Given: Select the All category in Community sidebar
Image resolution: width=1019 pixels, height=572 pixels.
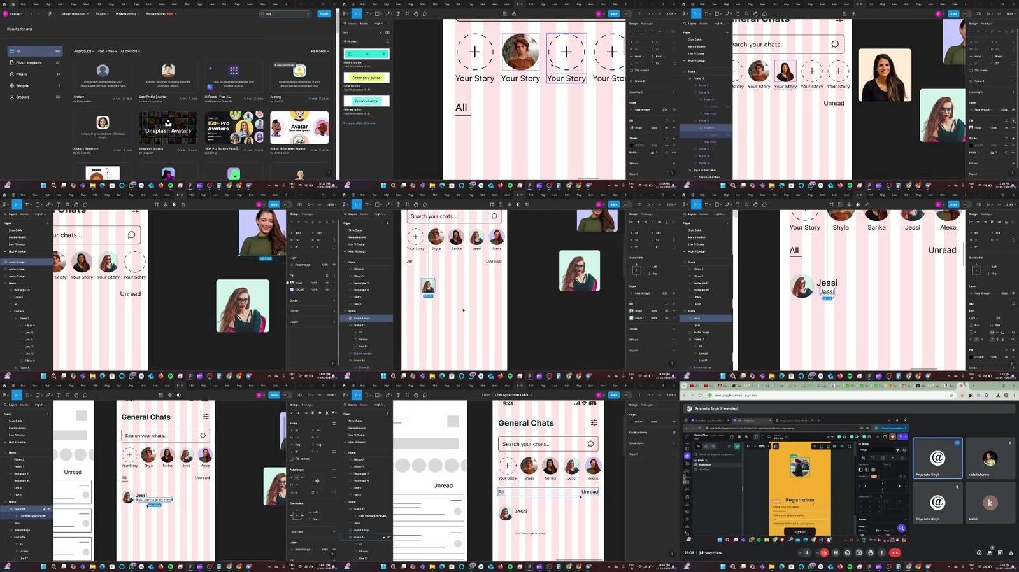Looking at the screenshot, I should (x=35, y=51).
